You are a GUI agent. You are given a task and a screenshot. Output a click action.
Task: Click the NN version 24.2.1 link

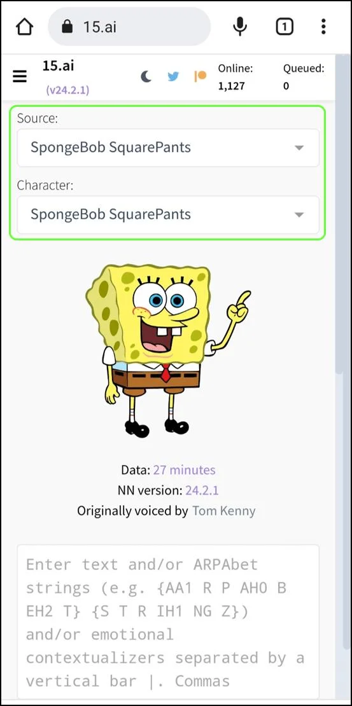202,490
